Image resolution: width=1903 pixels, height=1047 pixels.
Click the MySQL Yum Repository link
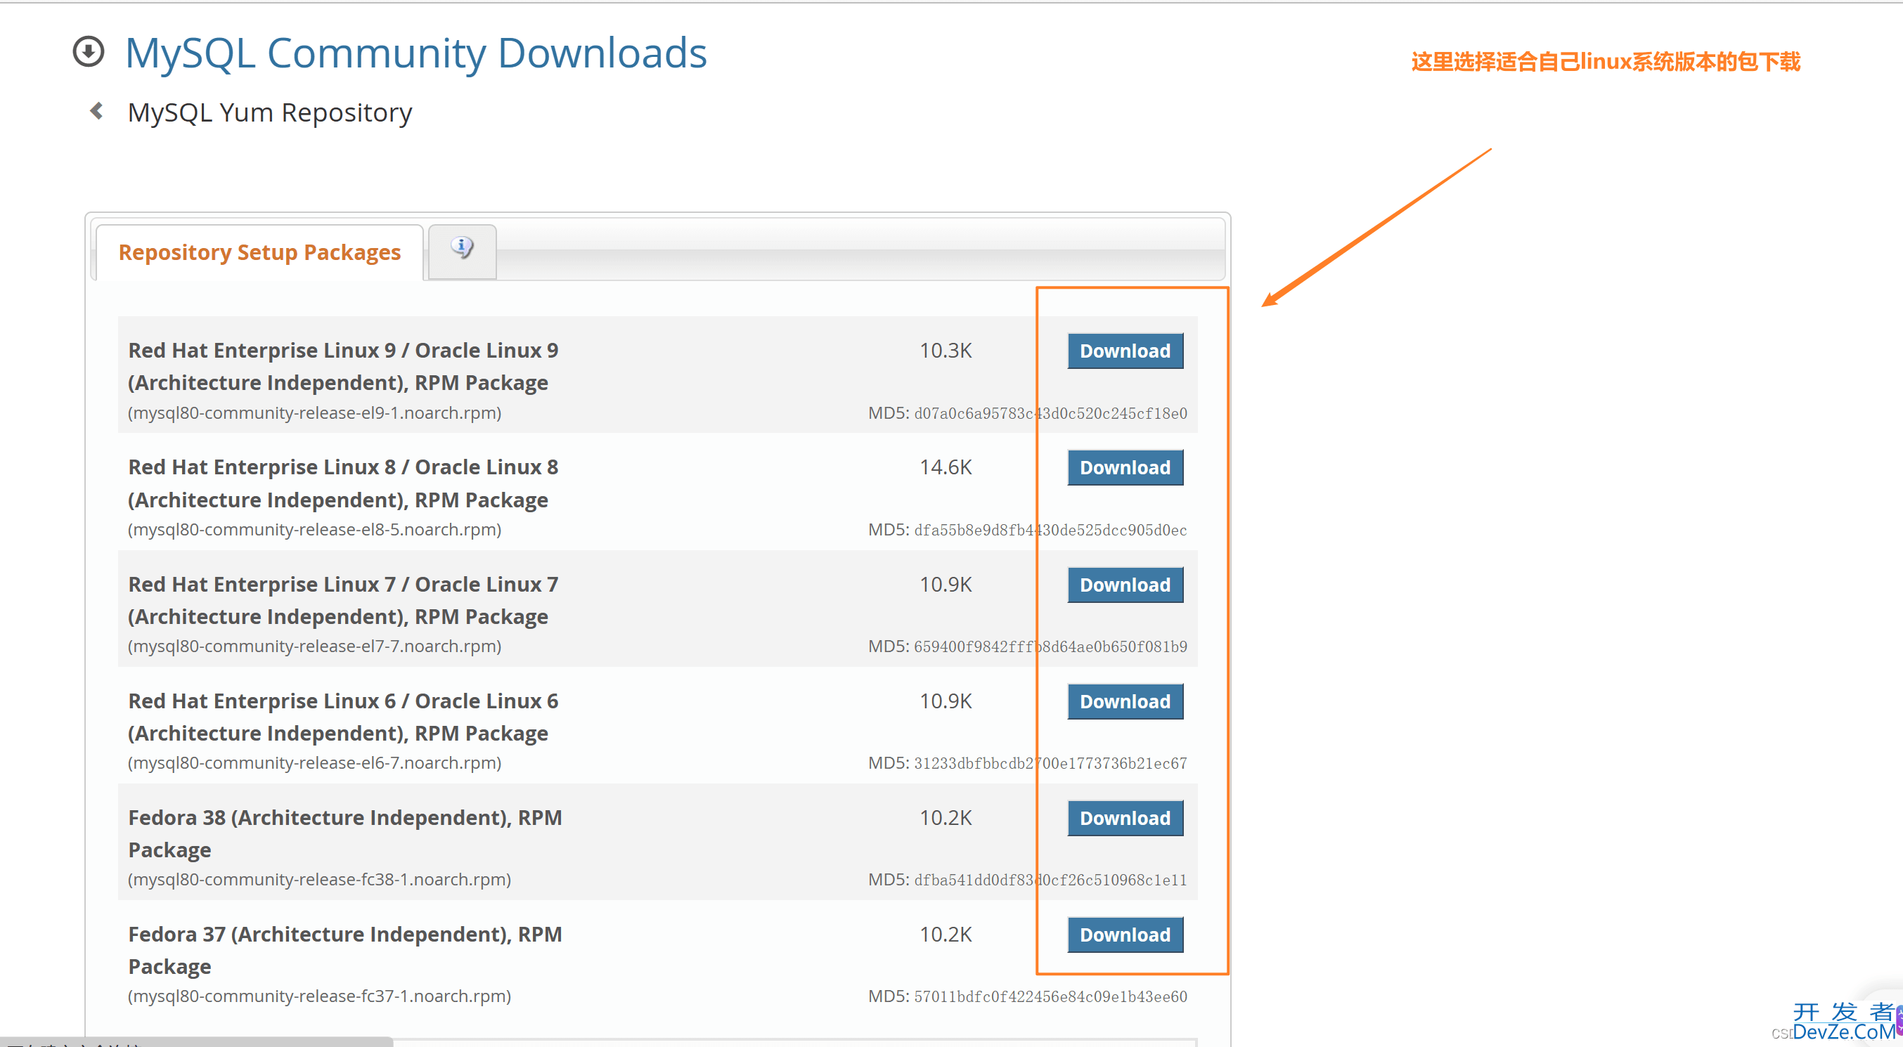pyautogui.click(x=270, y=113)
